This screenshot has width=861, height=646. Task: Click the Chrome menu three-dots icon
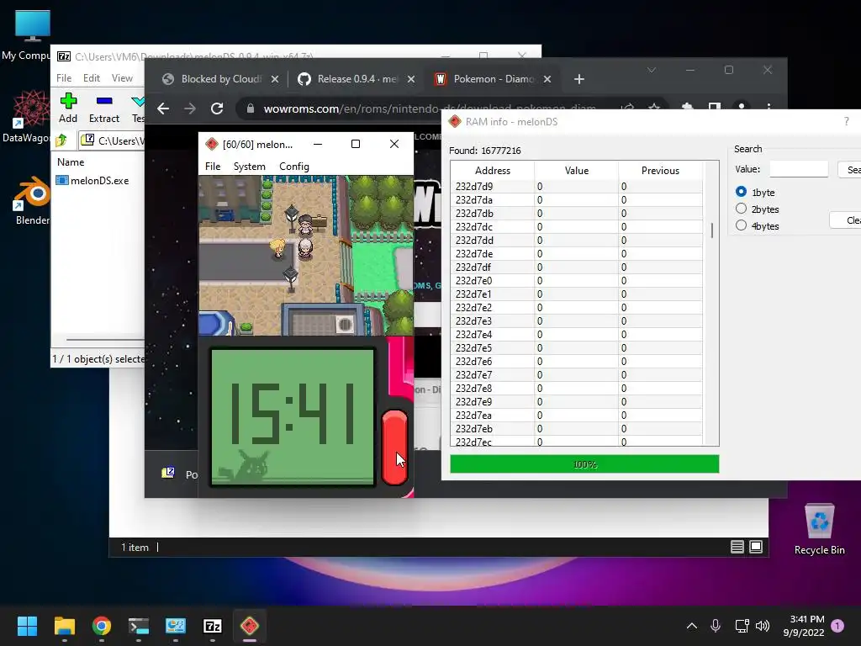point(769,108)
